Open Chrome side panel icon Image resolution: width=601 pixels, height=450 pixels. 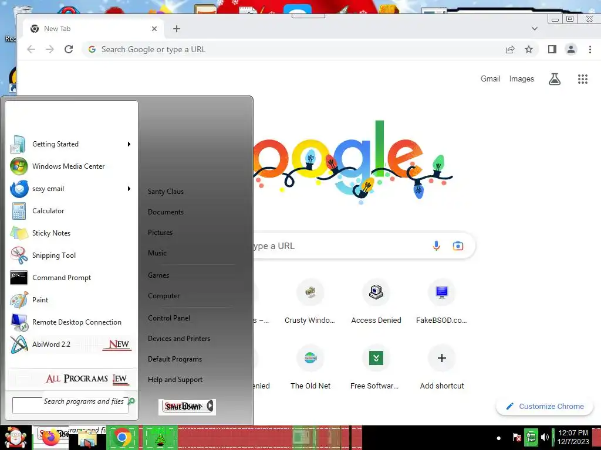pyautogui.click(x=552, y=49)
